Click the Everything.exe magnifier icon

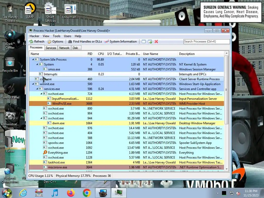click(x=45, y=152)
